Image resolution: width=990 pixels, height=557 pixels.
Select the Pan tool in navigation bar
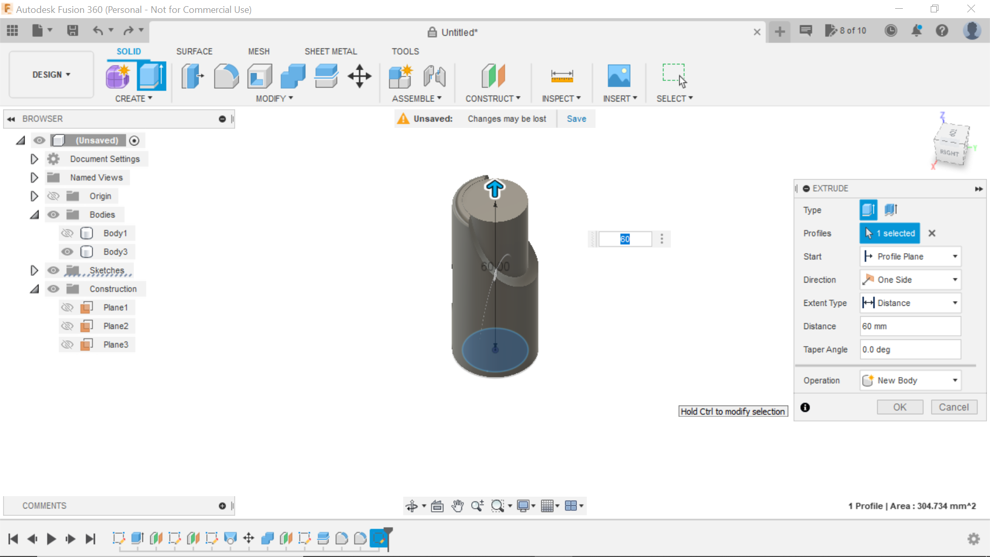coord(458,506)
